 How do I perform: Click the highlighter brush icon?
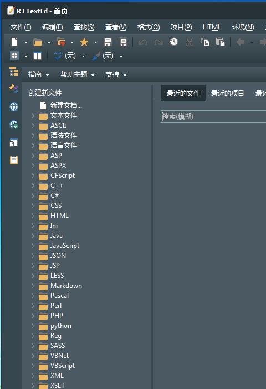coord(96,56)
